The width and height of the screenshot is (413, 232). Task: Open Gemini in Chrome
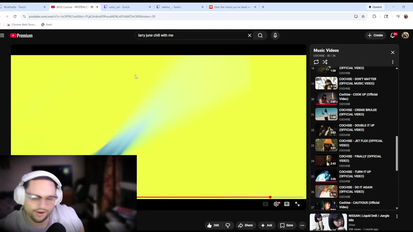pos(375,7)
